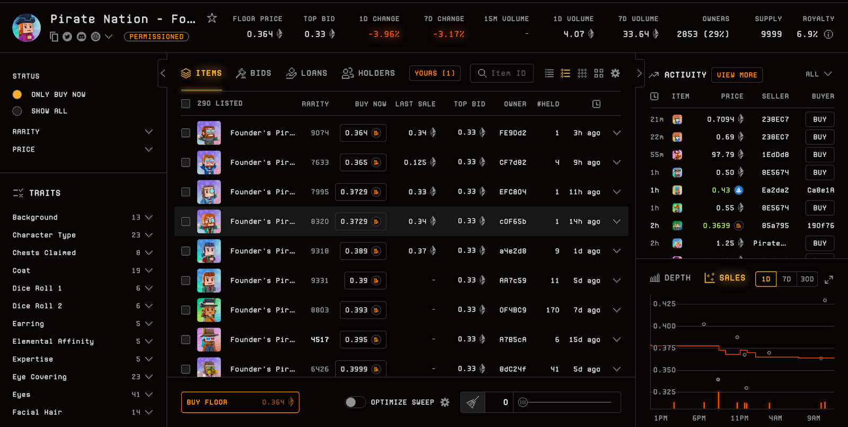Check the item 9074 row

coord(185,133)
